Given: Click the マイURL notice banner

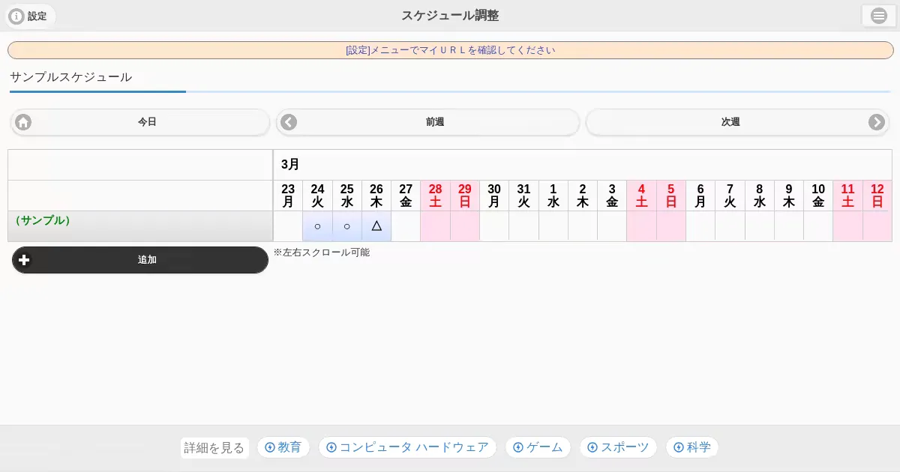Looking at the screenshot, I should pyautogui.click(x=450, y=50).
